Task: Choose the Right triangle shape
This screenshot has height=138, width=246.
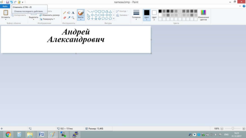Action: coord(89,15)
